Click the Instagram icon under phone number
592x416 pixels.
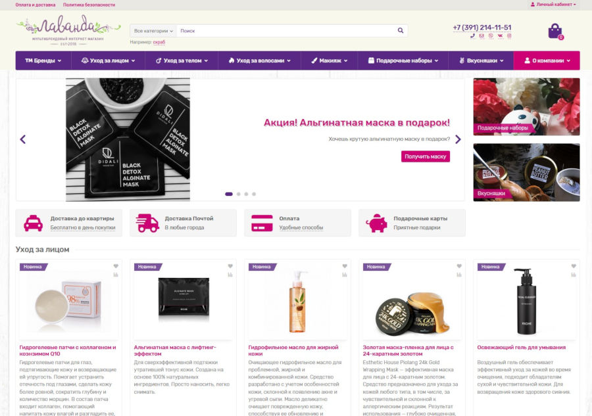click(509, 35)
